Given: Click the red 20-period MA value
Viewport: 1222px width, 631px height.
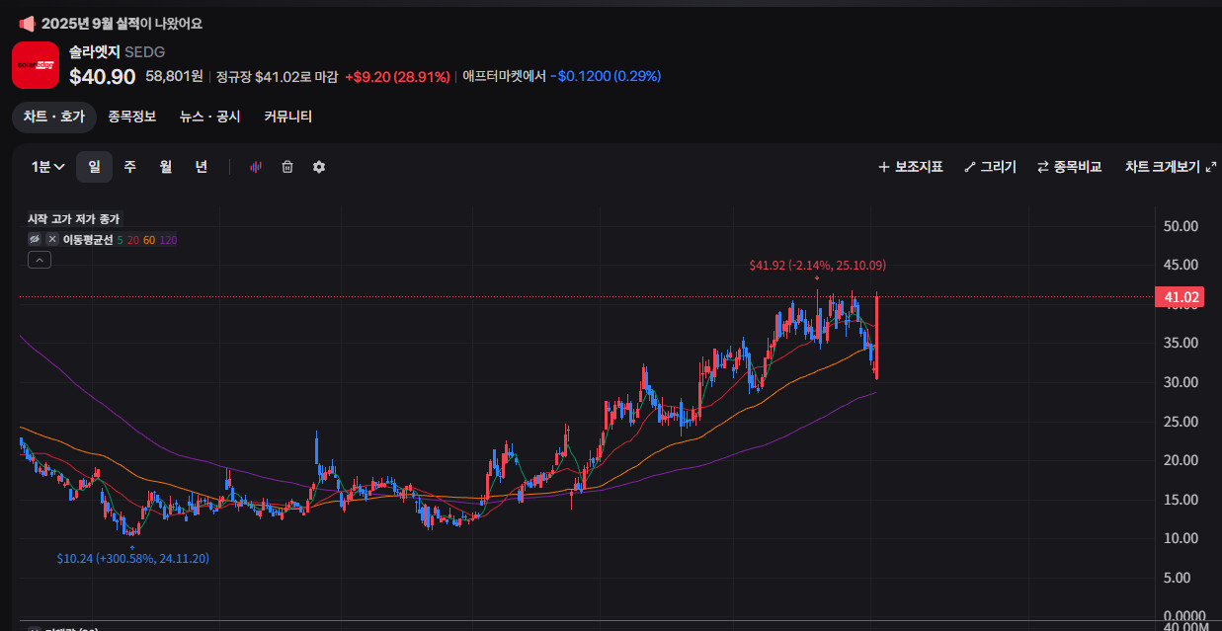Looking at the screenshot, I should 132,239.
